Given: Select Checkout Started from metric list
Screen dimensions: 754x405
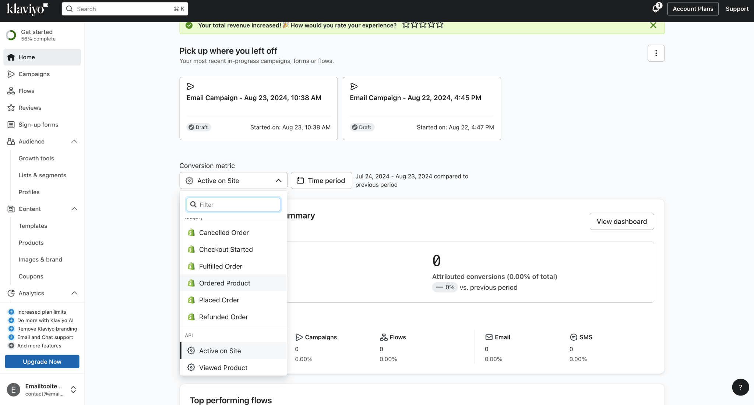Looking at the screenshot, I should coord(233,249).
